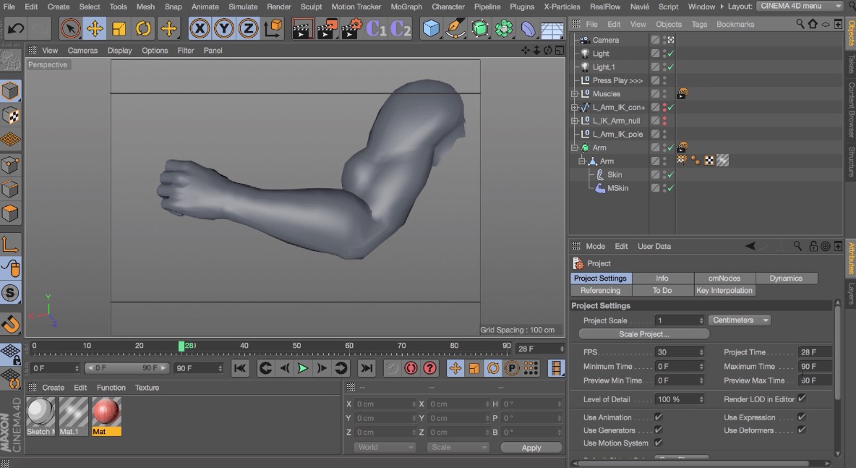Open the Centimeters unit dropdown

point(739,320)
